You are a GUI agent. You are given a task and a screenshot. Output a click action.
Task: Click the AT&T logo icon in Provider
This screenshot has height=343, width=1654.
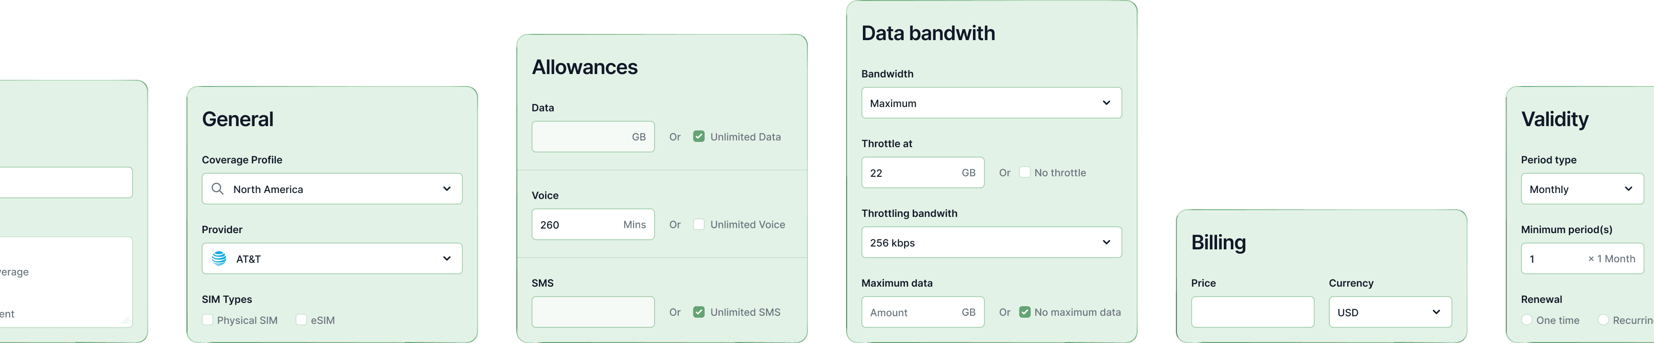219,258
